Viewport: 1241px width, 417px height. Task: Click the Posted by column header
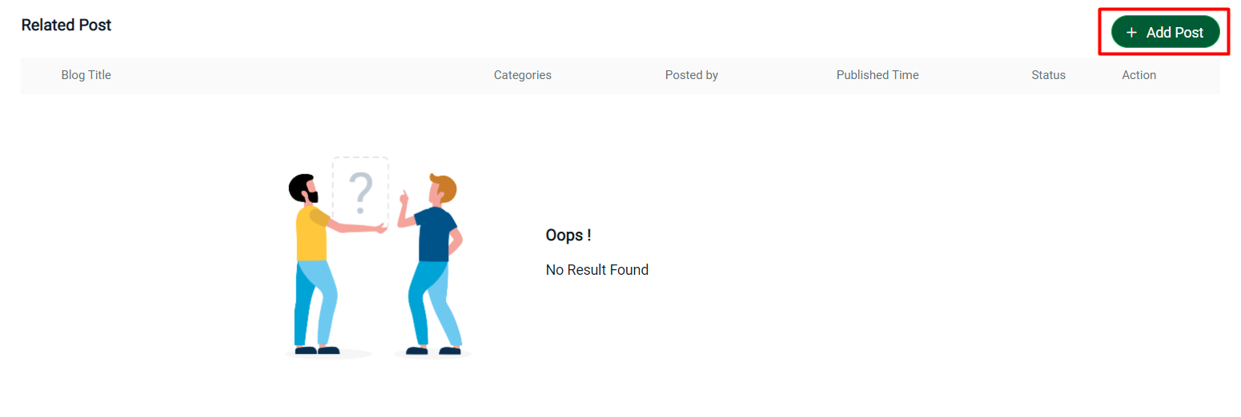coord(691,75)
